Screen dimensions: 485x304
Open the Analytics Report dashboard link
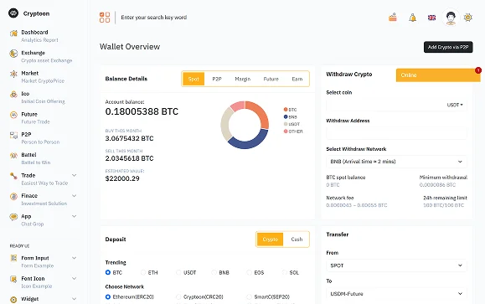(x=39, y=40)
